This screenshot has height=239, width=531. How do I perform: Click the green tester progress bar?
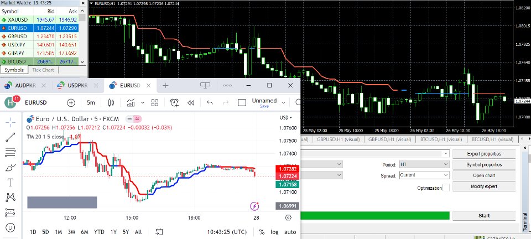point(375,216)
